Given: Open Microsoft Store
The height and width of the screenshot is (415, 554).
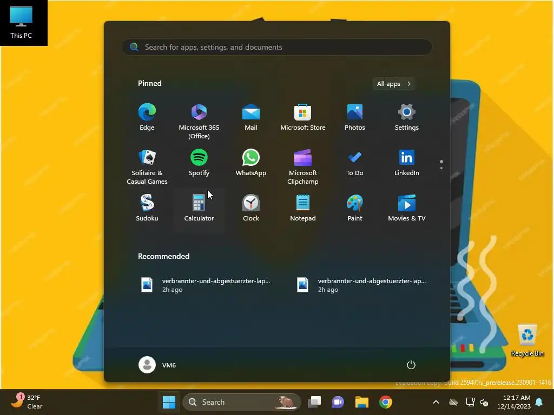Looking at the screenshot, I should (x=303, y=117).
